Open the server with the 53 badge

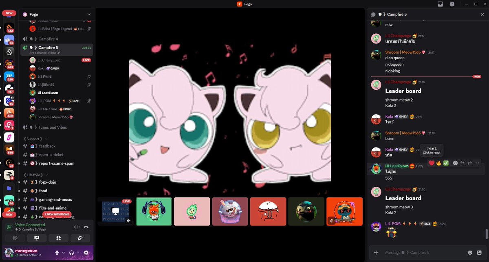[9, 40]
